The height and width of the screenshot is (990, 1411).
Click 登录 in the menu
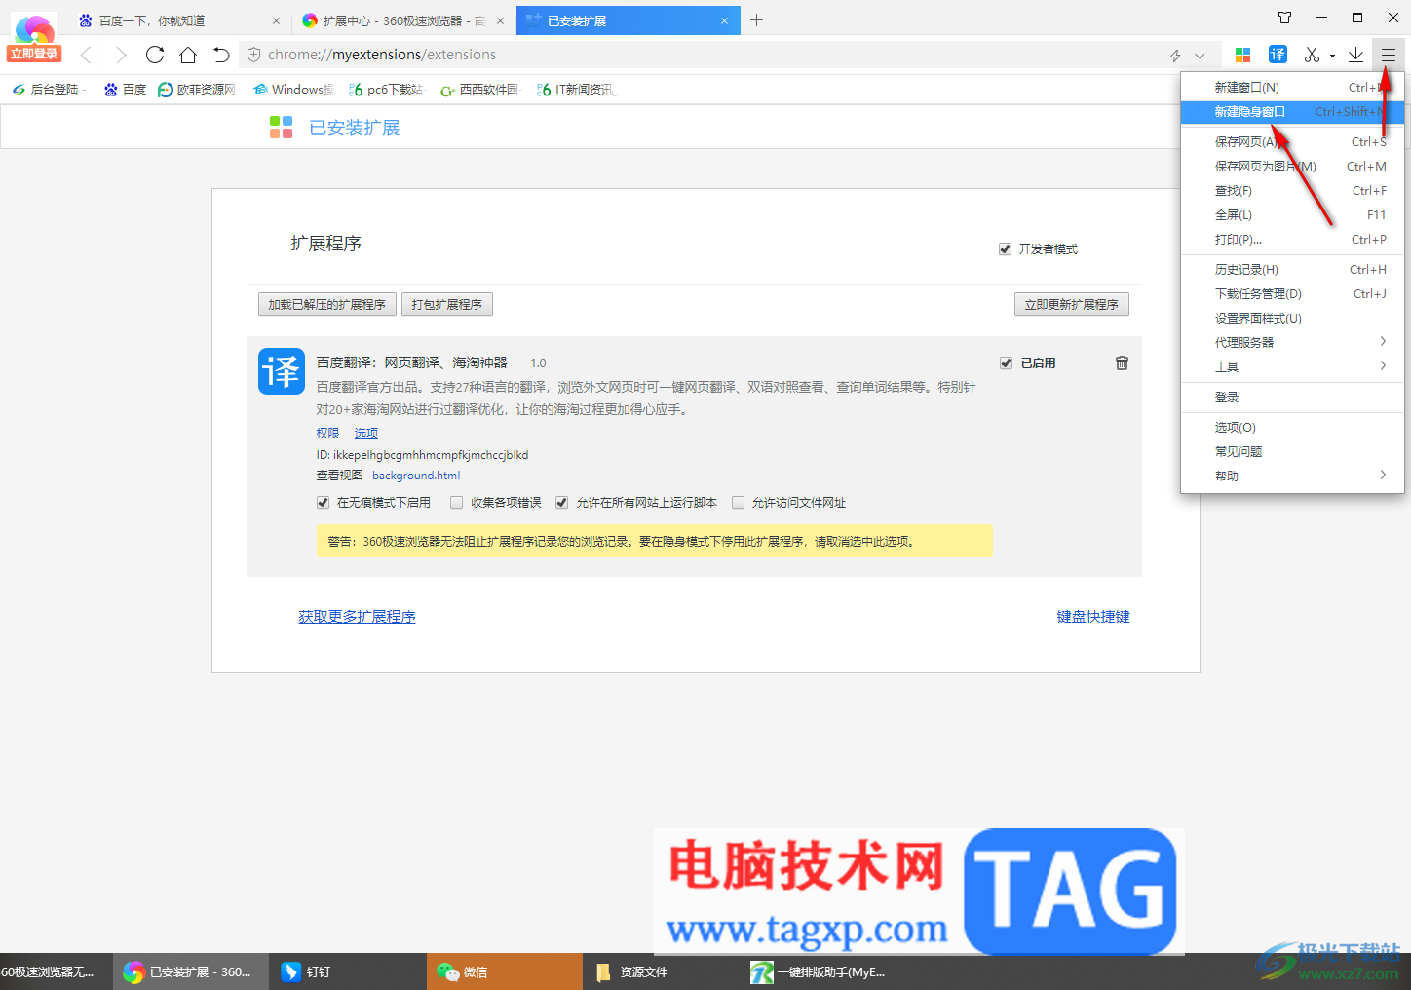1292,398
